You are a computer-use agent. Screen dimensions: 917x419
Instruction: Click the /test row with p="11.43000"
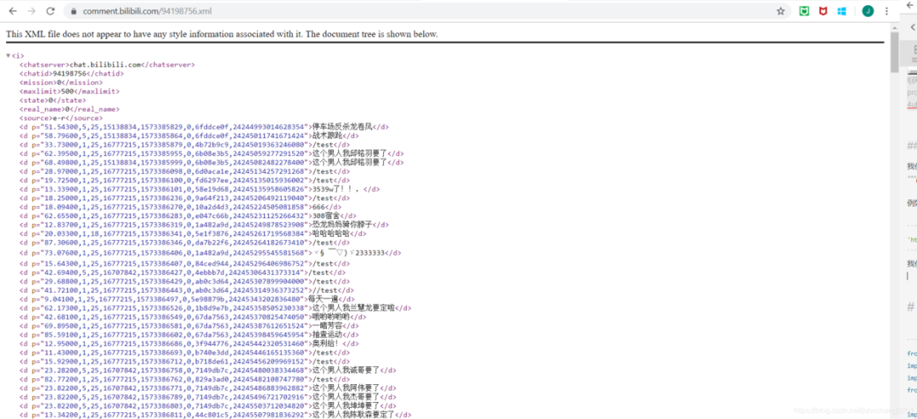185,353
